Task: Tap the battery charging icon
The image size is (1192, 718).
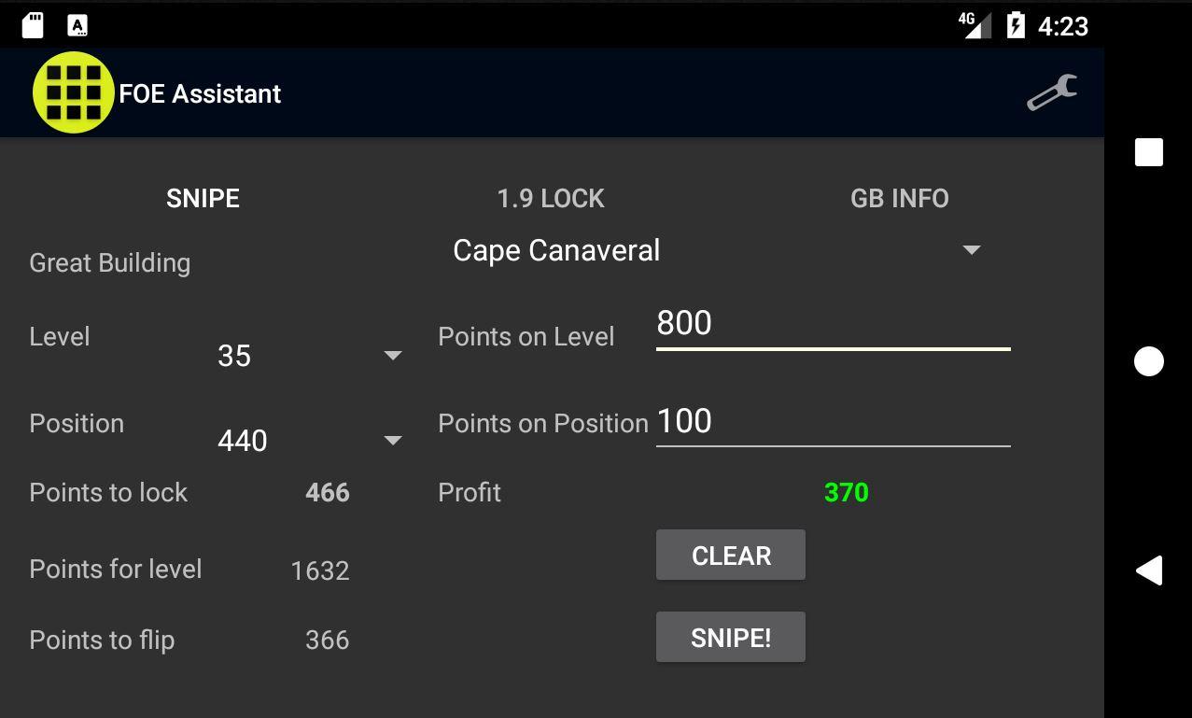Action: tap(1016, 25)
